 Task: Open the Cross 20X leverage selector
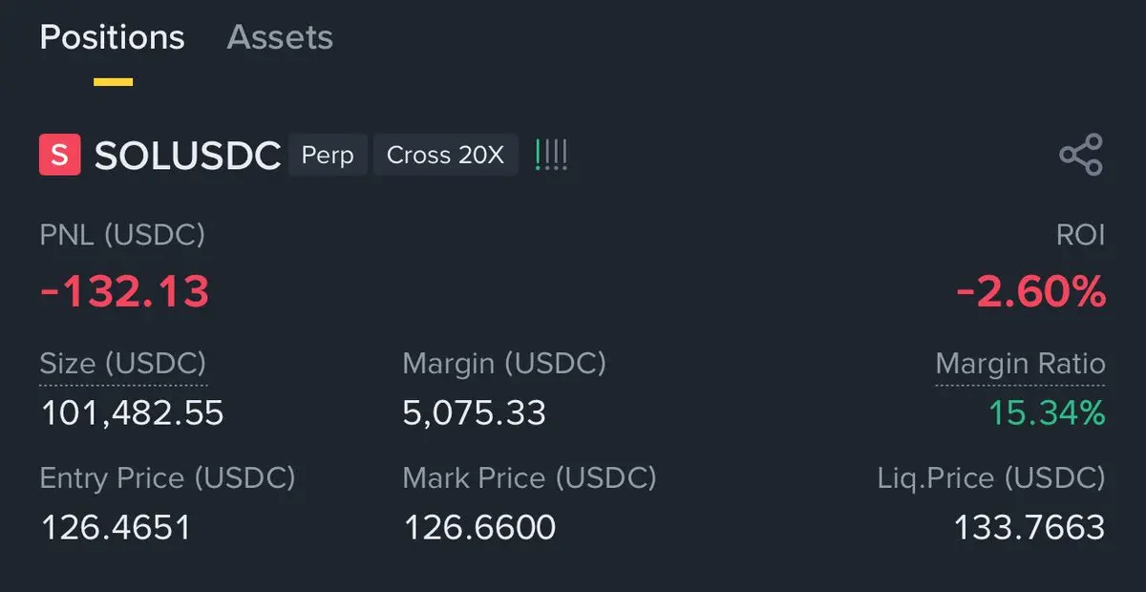445,156
